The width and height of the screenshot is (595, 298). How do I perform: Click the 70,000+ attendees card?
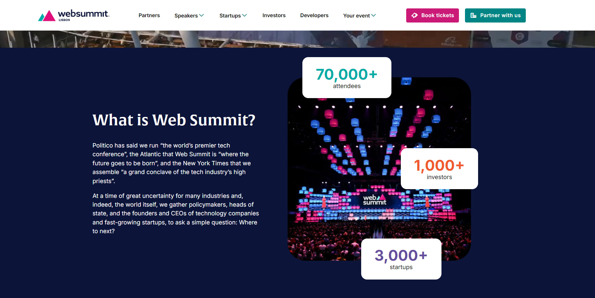click(347, 78)
